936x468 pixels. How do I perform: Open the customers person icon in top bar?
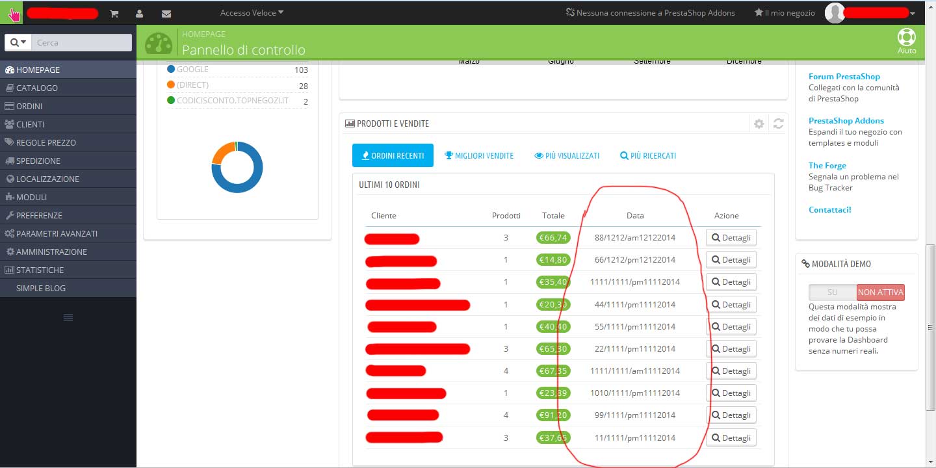(140, 13)
